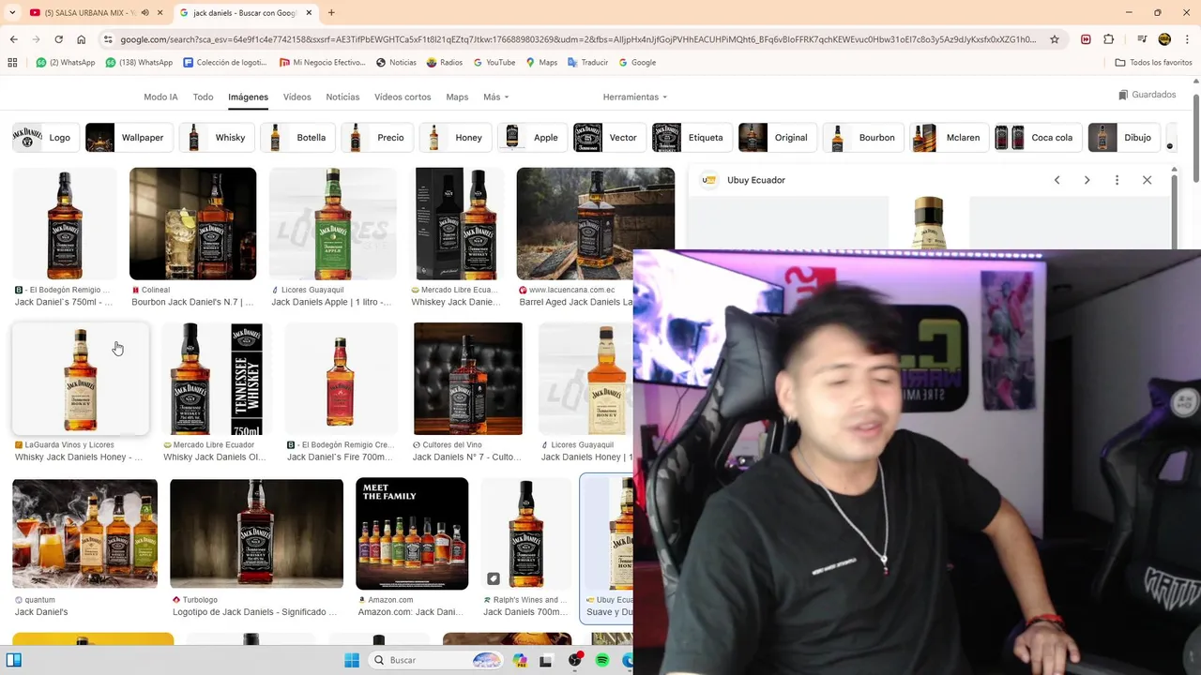Open the tab search dropdown arrow
Viewport: 1201px width, 675px height.
click(12, 13)
